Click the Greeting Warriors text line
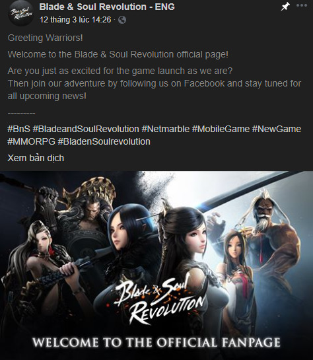The image size is (313, 360). click(x=45, y=38)
